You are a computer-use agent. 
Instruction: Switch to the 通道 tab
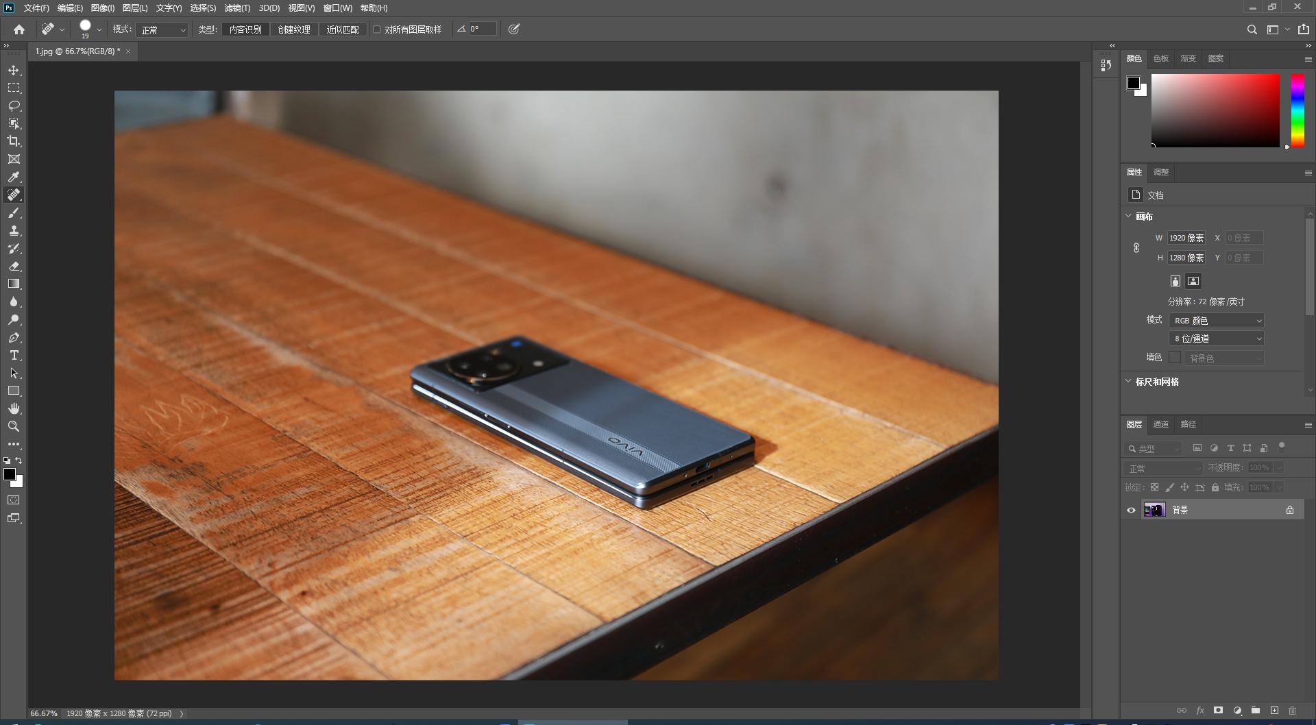point(1160,424)
